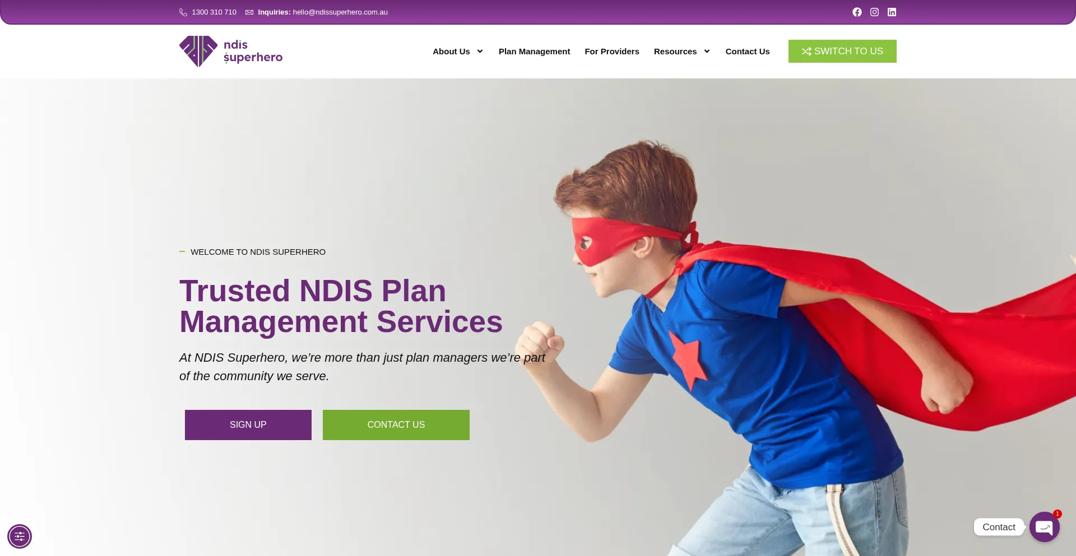The image size is (1076, 556).
Task: Expand the Resources dropdown chevron
Action: [707, 52]
